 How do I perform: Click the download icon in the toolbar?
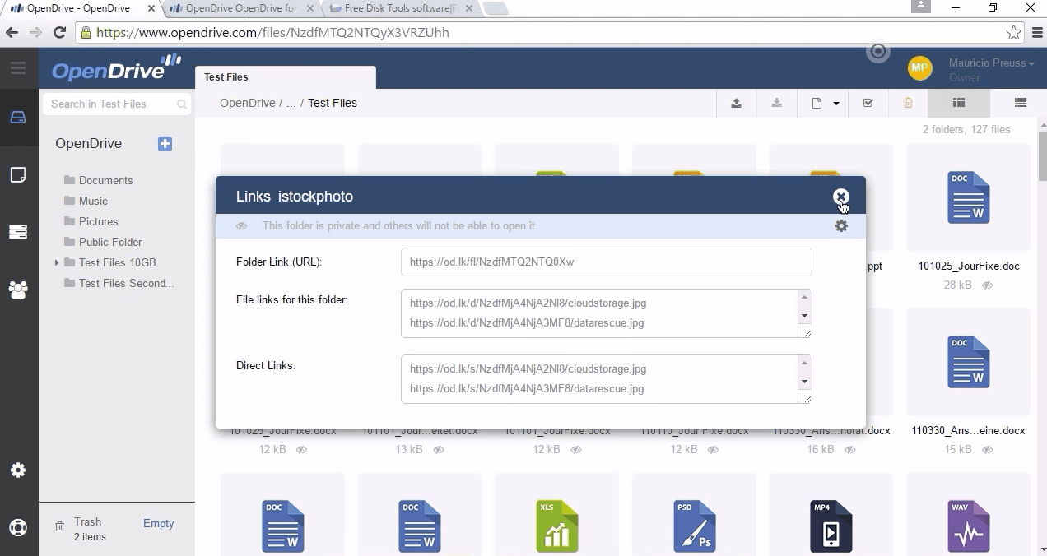776,103
